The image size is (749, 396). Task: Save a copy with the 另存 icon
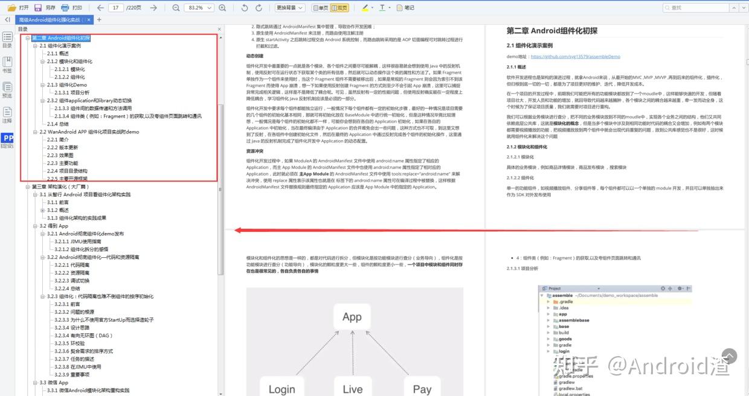click(45, 8)
